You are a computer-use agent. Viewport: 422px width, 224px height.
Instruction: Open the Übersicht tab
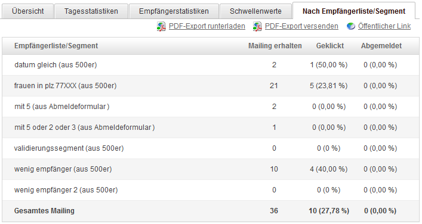pos(27,11)
